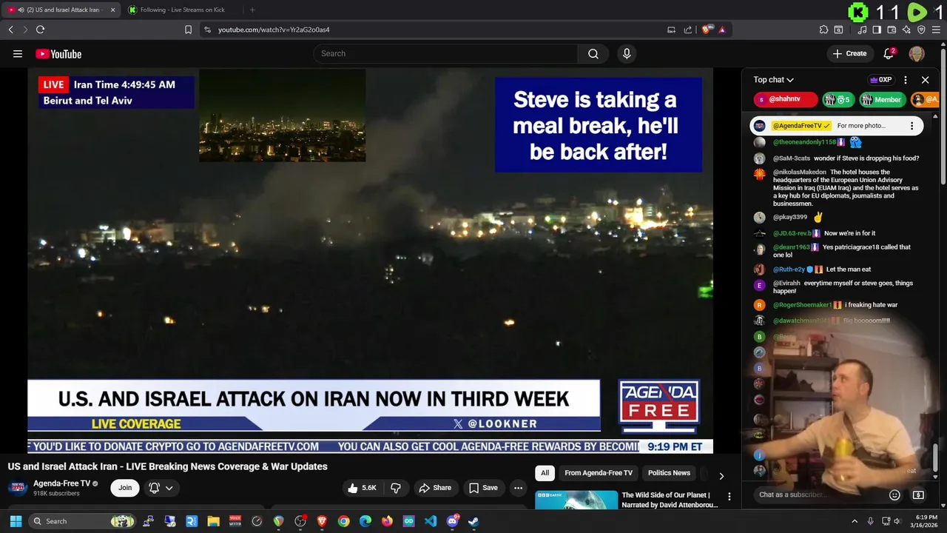Click green Member ticker chip

tap(882, 99)
